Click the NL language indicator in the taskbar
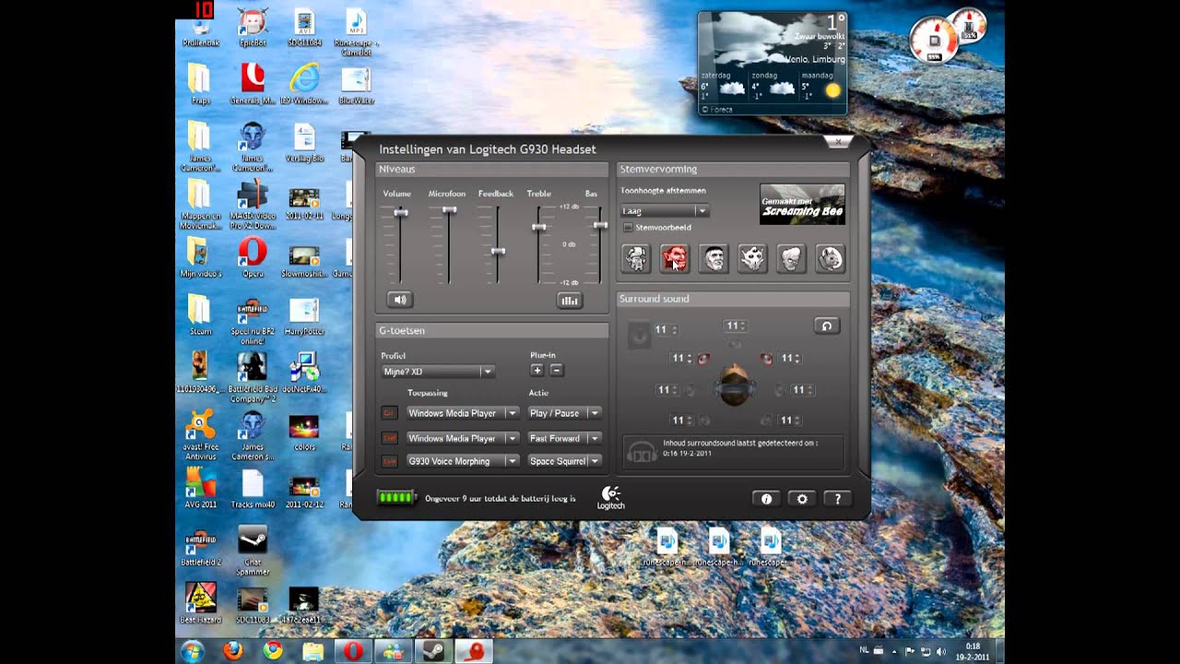 [x=864, y=649]
